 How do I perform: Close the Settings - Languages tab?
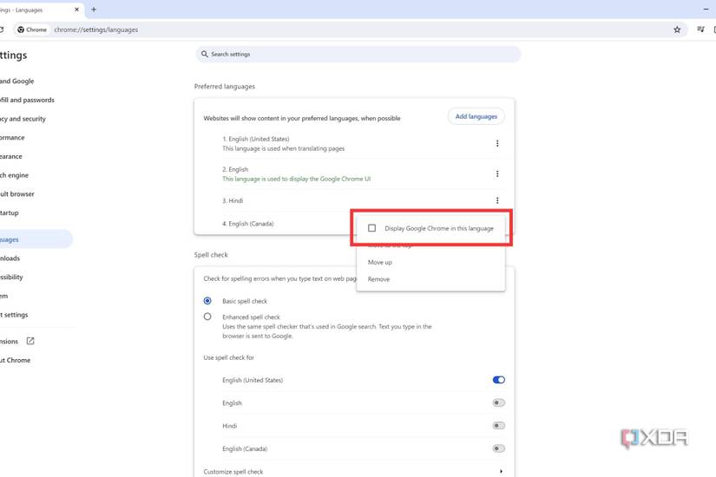(x=76, y=10)
